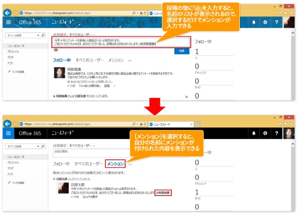Image resolution: width=298 pixels, height=216 pixels.
Task: Dismiss the follow notice with the x button
Action: [x=186, y=96]
